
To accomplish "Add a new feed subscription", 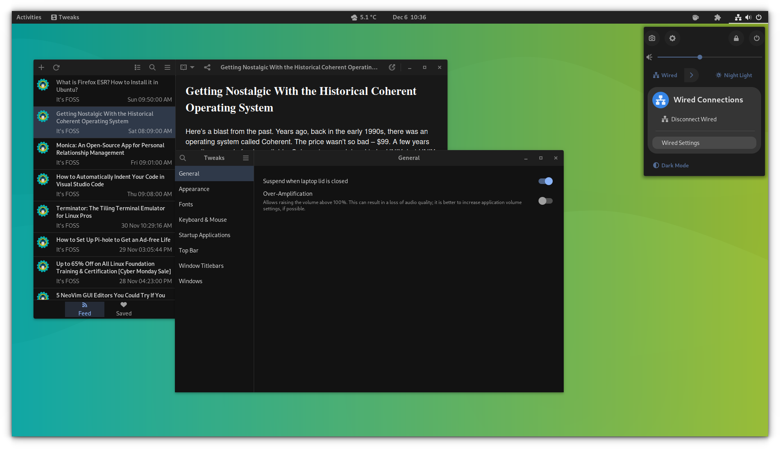I will click(x=41, y=67).
